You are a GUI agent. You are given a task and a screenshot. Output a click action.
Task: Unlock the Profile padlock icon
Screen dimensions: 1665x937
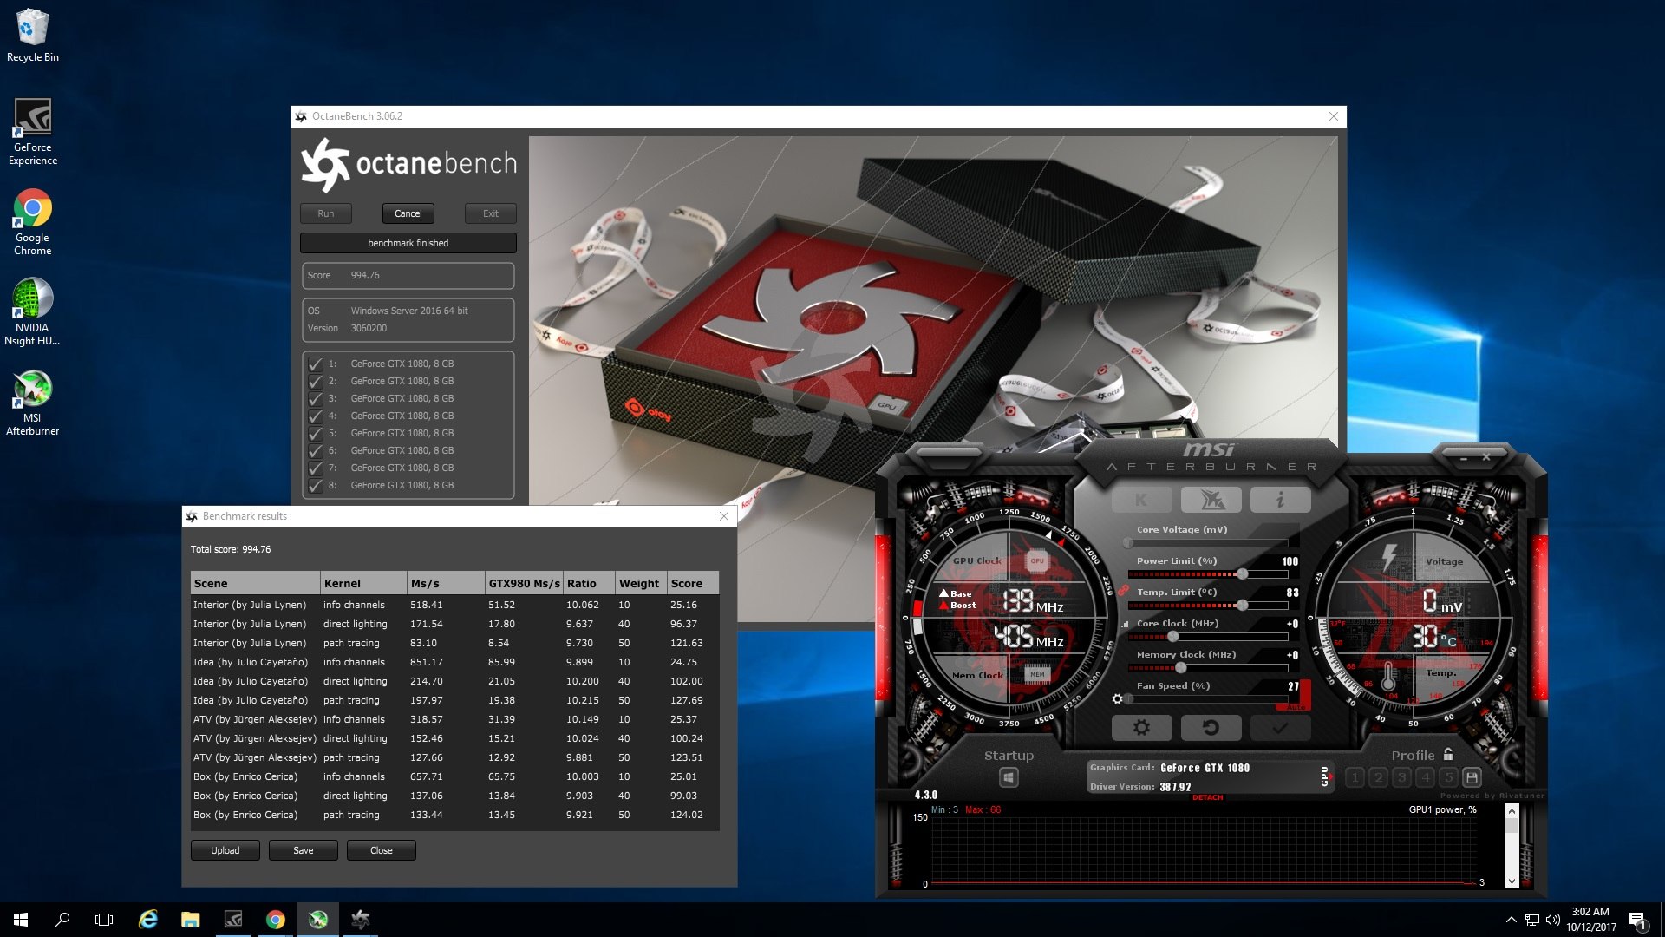tap(1448, 754)
